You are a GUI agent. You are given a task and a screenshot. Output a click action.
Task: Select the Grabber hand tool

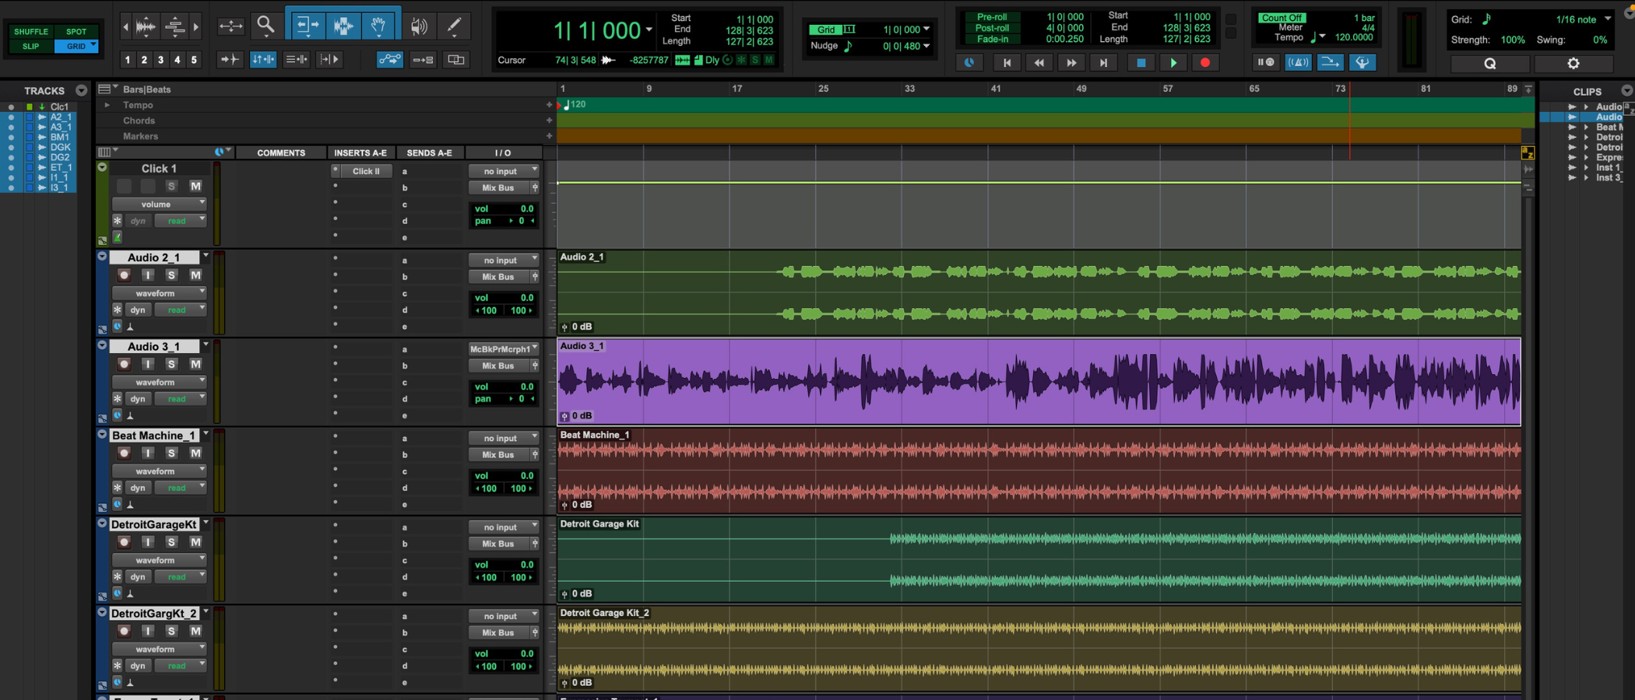[379, 25]
